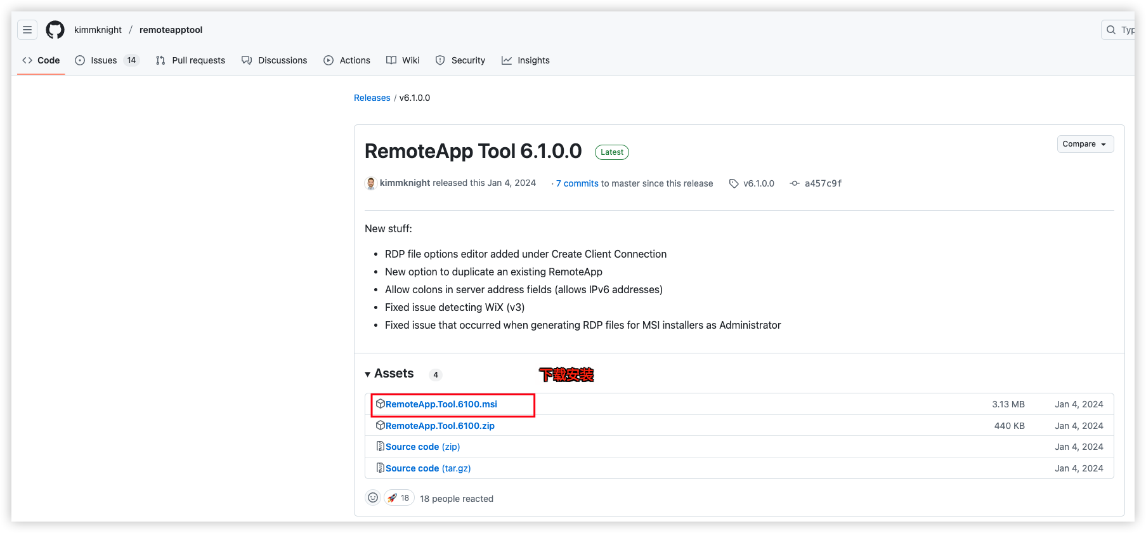Click the search magnifier icon
This screenshot has width=1146, height=533.
1111,30
